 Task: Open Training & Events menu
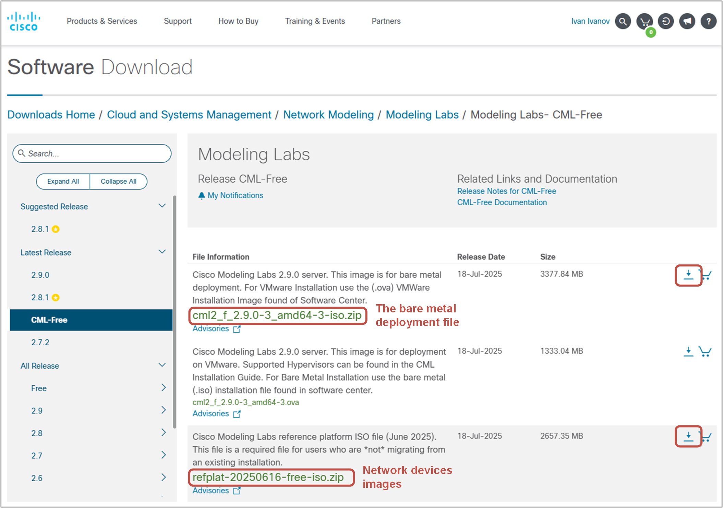pos(315,21)
